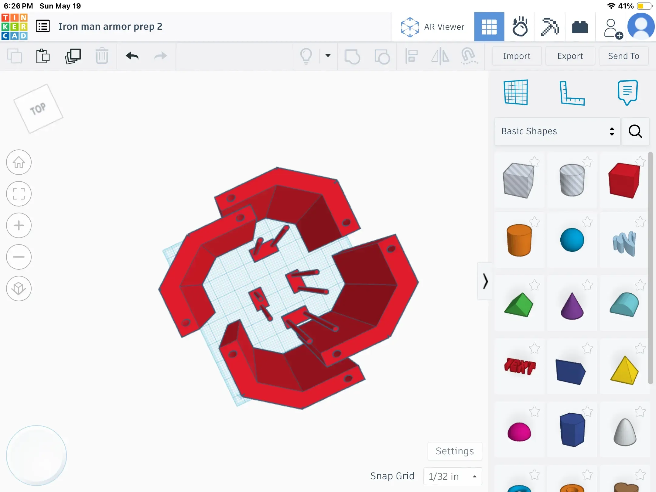
Task: Click the Paste clipboard icon
Action: pyautogui.click(x=43, y=56)
